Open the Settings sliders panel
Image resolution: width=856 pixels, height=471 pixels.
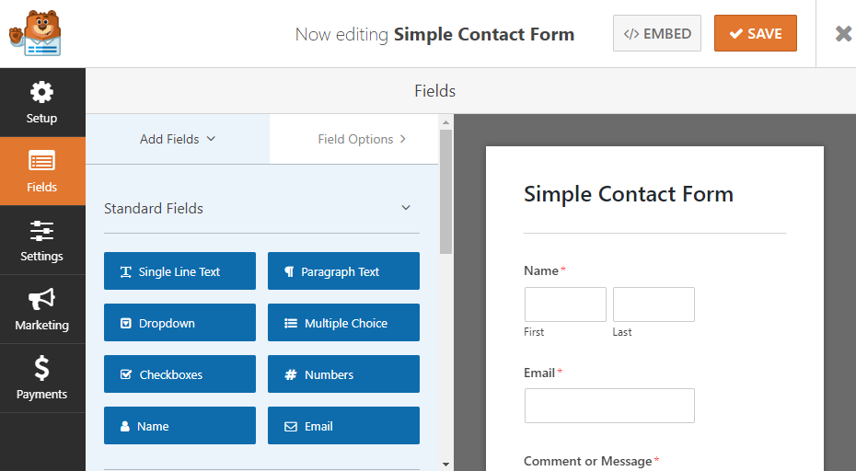[x=42, y=240]
